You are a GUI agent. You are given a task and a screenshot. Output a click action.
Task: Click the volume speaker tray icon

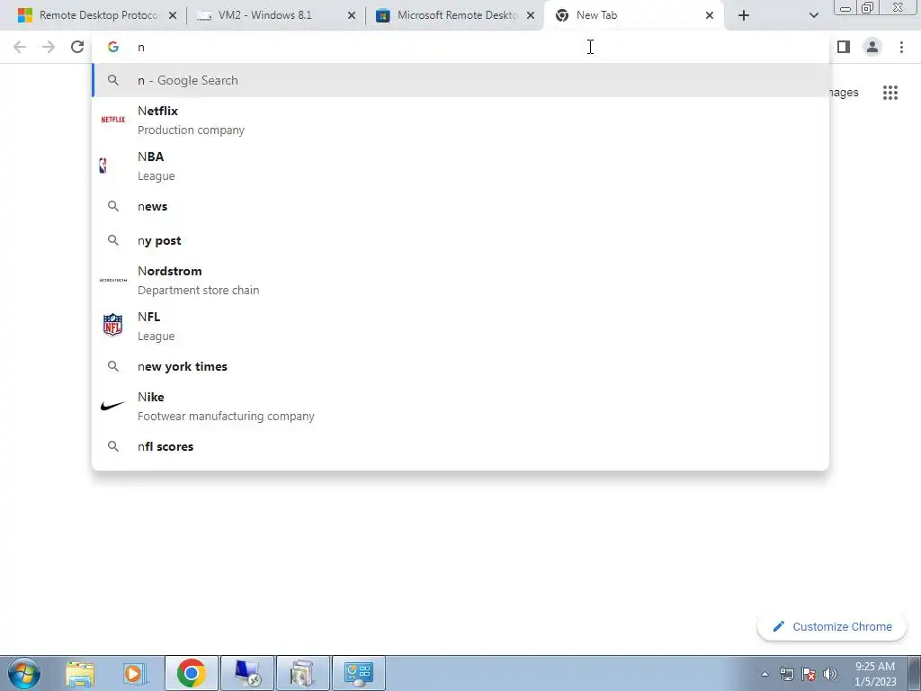tap(830, 674)
